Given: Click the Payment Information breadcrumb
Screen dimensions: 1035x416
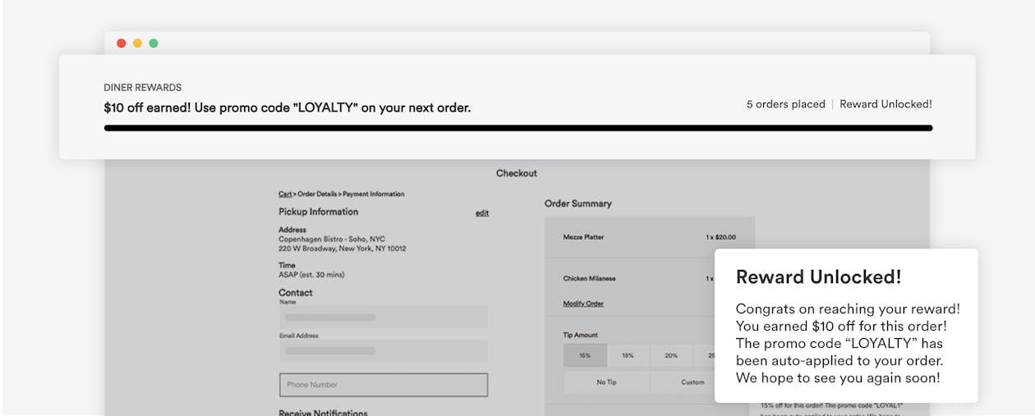Looking at the screenshot, I should (x=374, y=194).
